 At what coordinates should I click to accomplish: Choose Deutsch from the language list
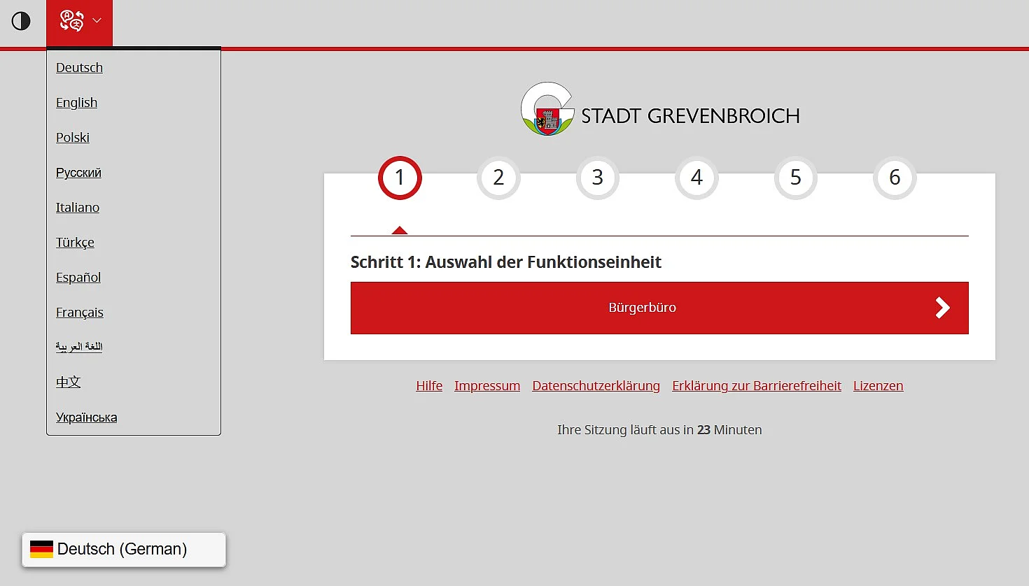pos(79,68)
